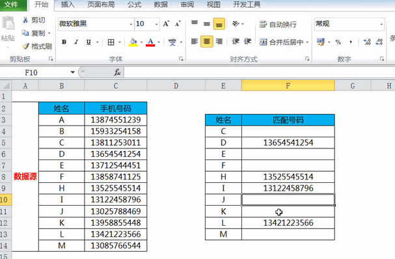
Task: Click the increase decimal icon
Action: [x=367, y=42]
